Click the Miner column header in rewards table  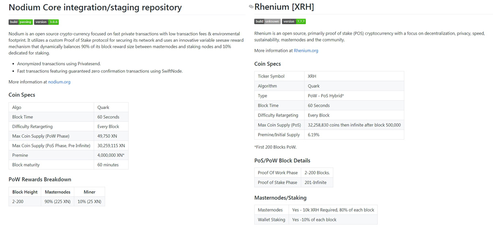[89, 192]
